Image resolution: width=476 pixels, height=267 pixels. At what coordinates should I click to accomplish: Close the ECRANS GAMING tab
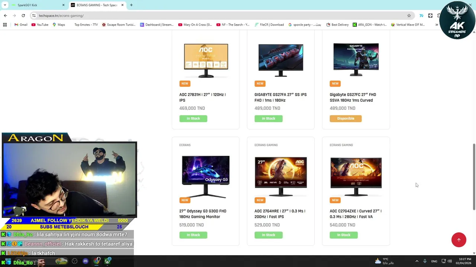[x=123, y=5]
